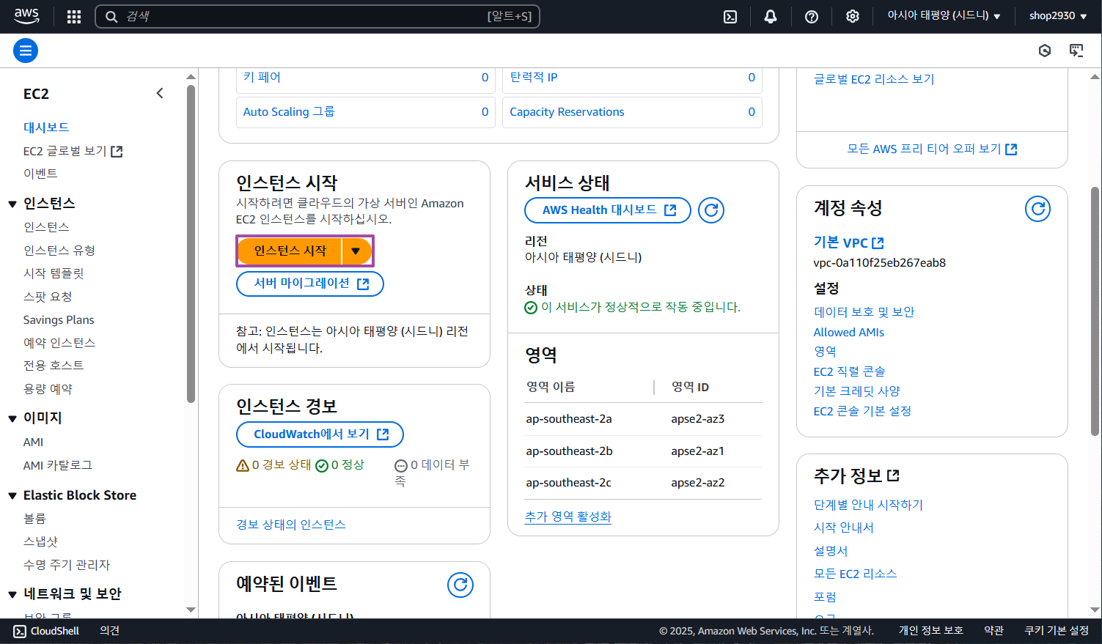Open the 인스턴스 시작 dropdown arrow
The width and height of the screenshot is (1102, 644).
click(356, 251)
